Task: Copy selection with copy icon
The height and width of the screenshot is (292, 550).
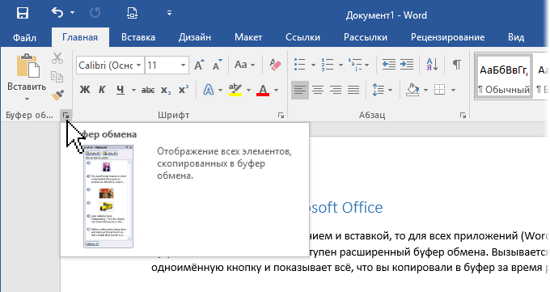Action: [57, 77]
